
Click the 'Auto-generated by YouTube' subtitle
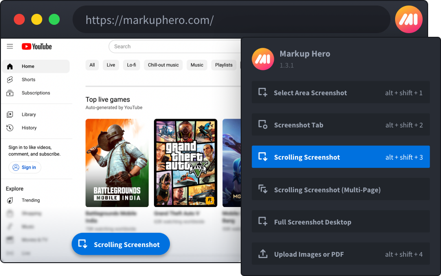114,108
